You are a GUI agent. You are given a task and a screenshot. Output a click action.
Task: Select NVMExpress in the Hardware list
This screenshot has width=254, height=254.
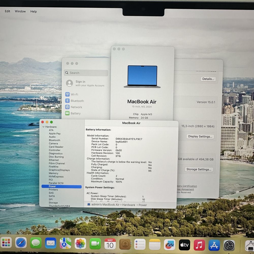point(56,177)
